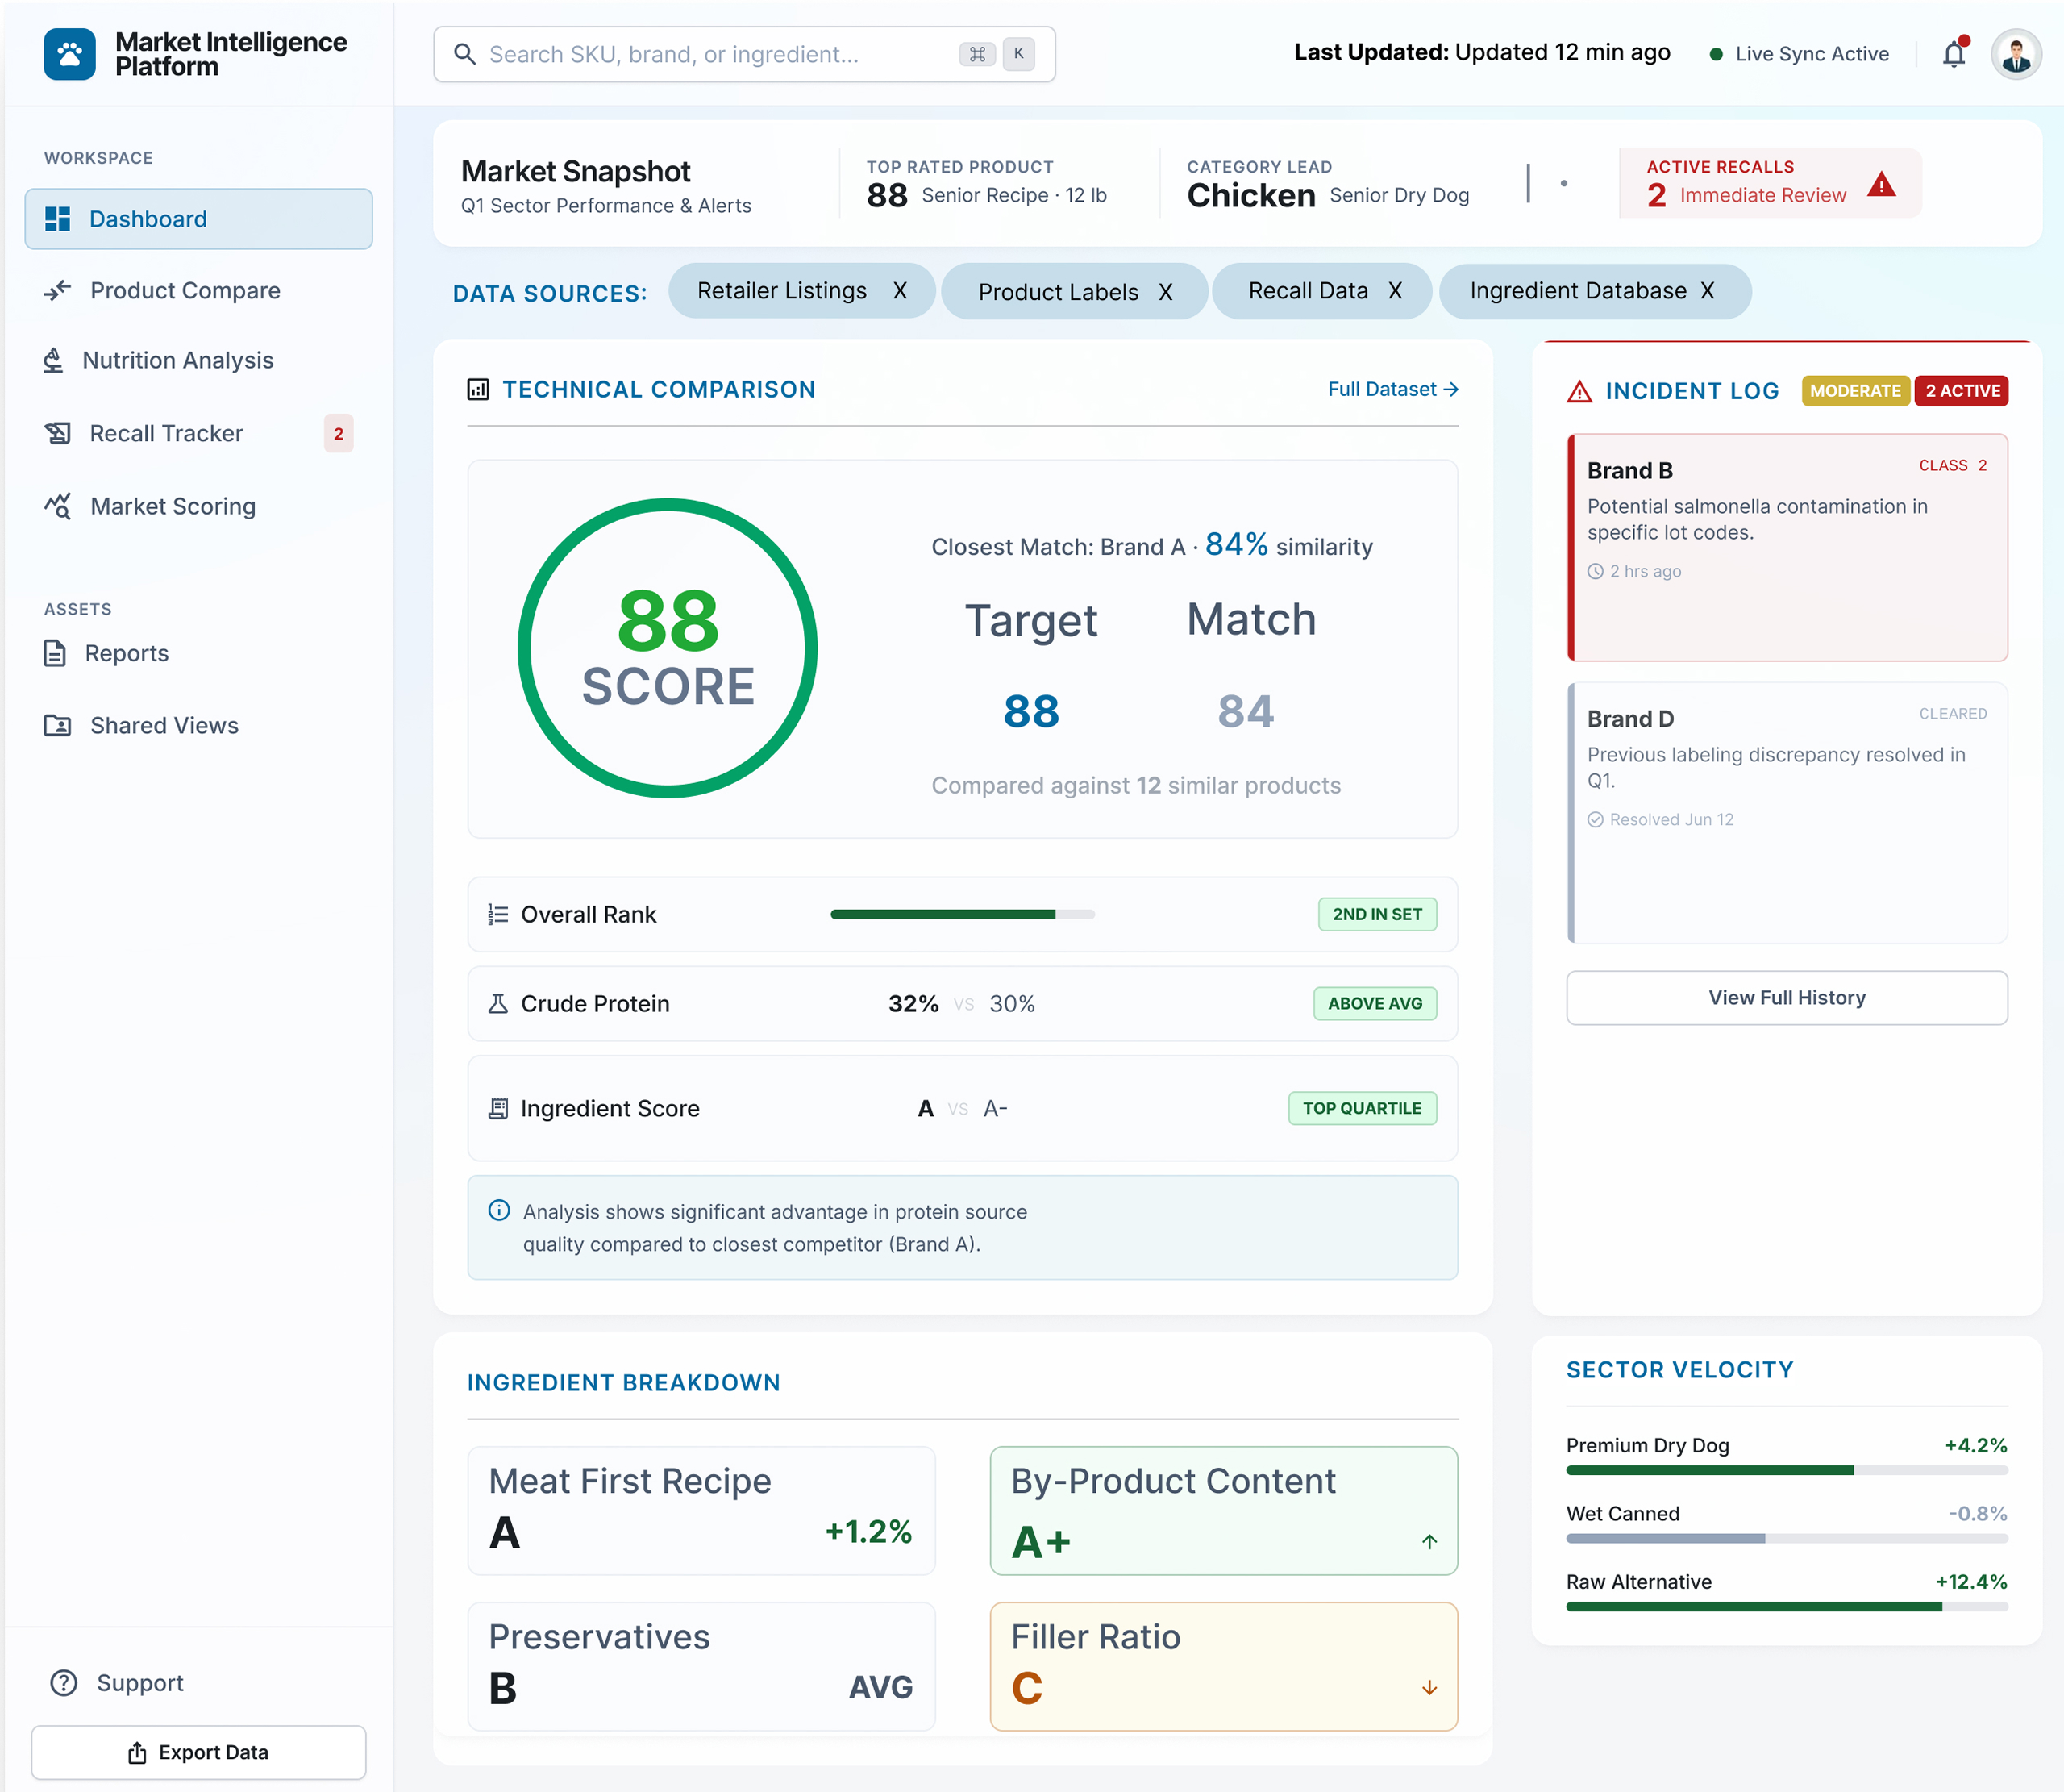Select the Filler Ratio card

[1223, 1666]
